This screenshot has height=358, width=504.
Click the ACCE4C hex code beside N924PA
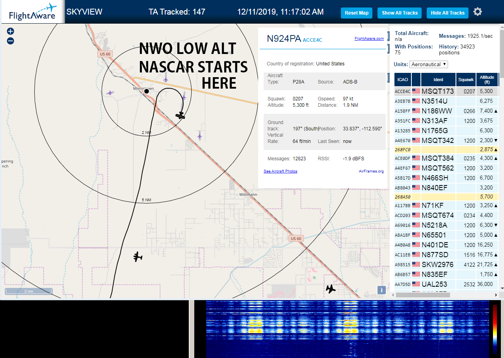(x=312, y=40)
